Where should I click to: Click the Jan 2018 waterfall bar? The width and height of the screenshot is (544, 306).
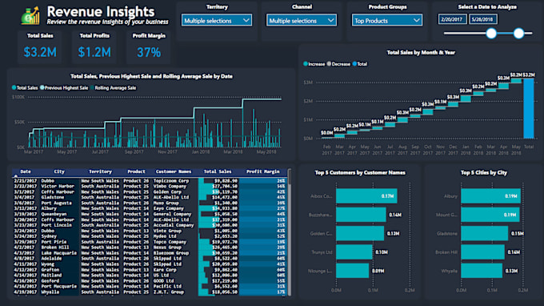click(466, 99)
